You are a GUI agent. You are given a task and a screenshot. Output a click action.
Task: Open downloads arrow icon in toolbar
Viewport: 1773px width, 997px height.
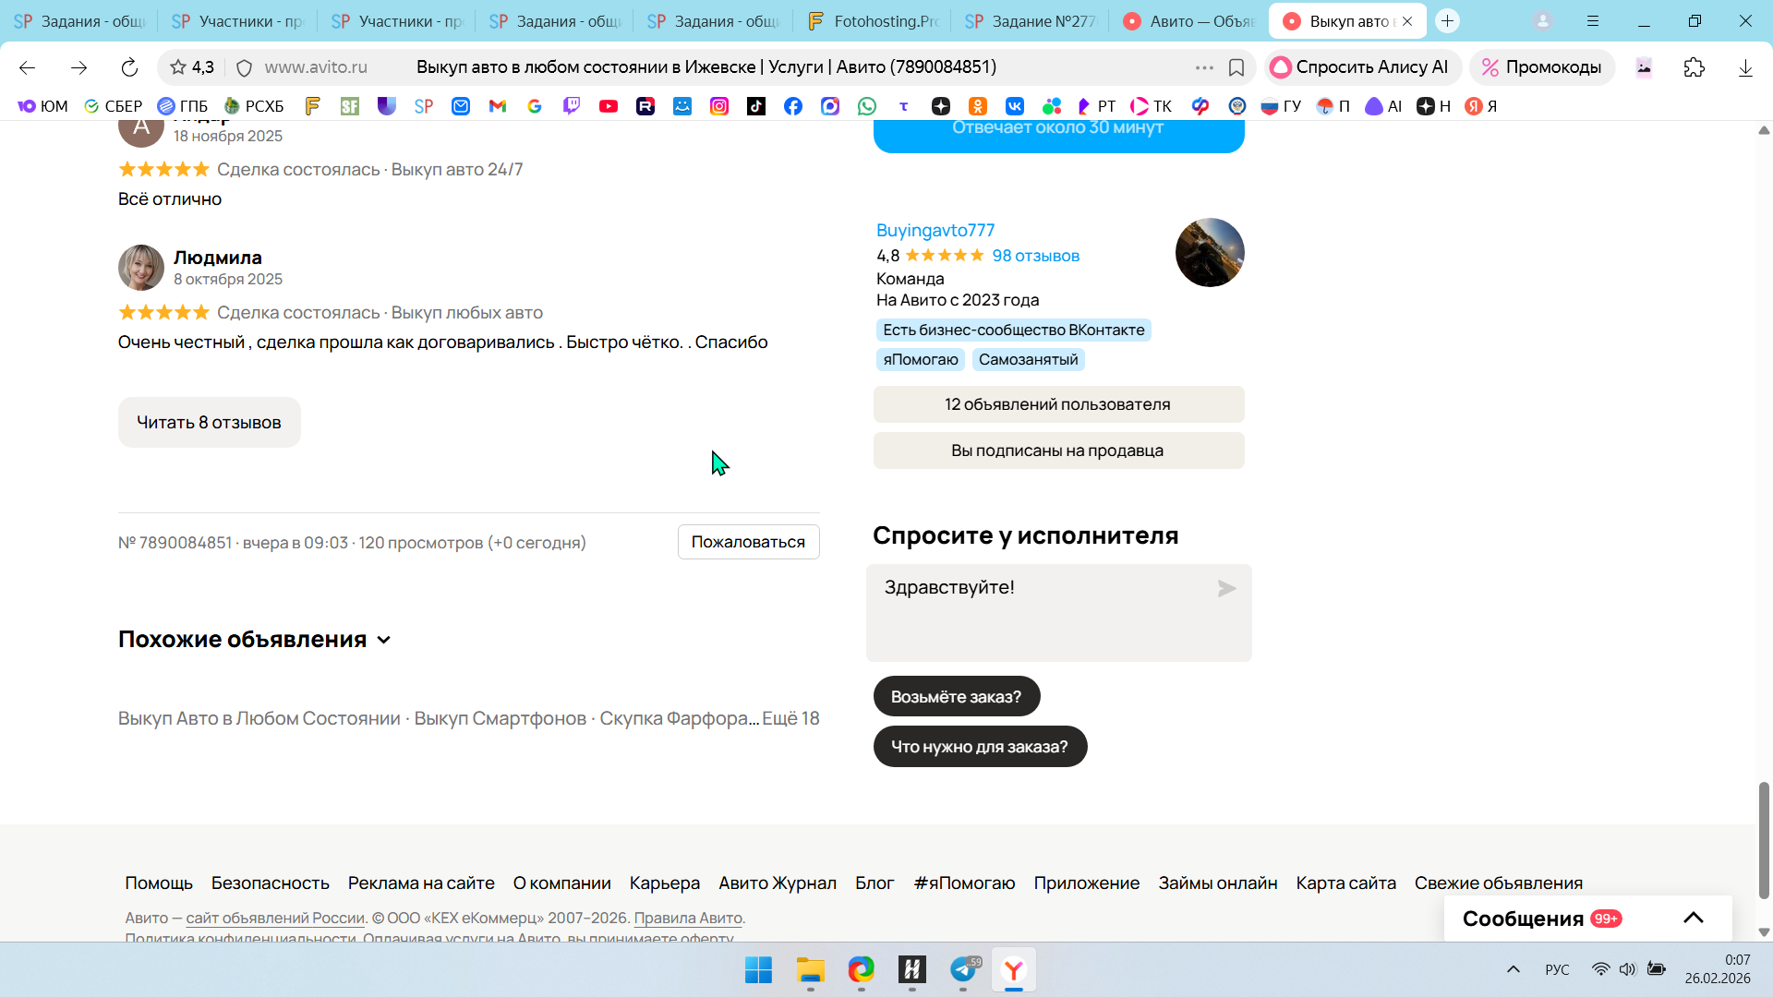pos(1745,67)
